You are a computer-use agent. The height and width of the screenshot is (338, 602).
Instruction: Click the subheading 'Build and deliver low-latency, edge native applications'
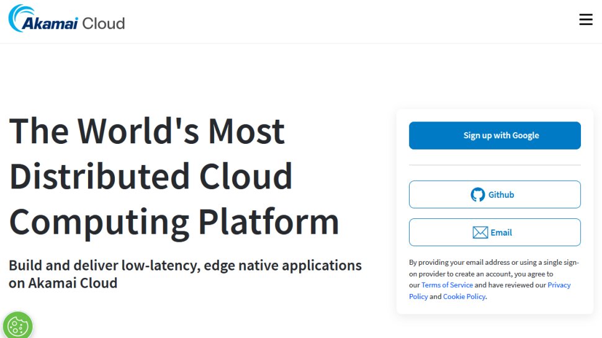click(x=185, y=265)
